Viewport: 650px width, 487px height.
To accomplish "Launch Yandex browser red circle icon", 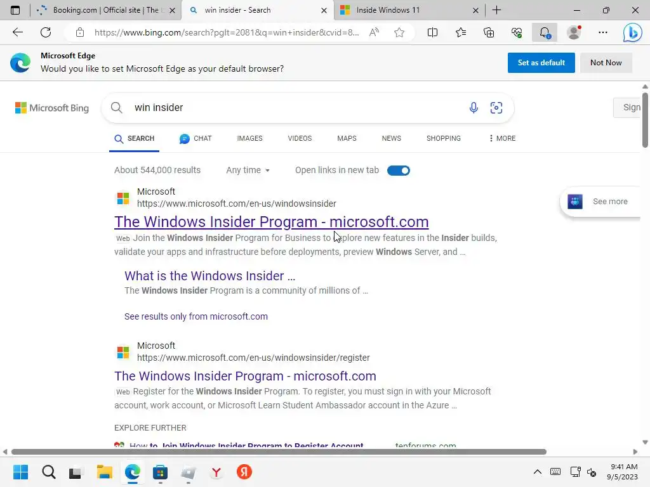I will pos(244,472).
